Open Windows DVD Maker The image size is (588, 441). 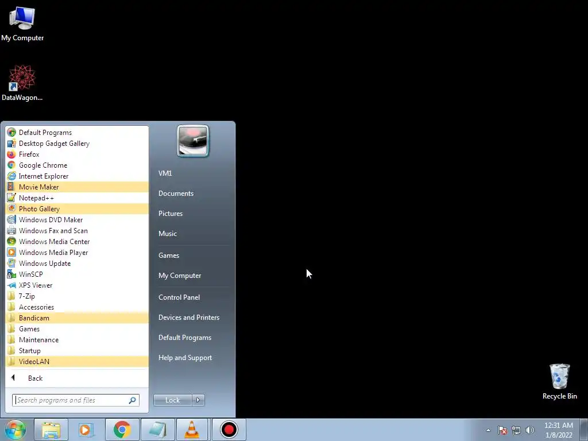pos(78,219)
